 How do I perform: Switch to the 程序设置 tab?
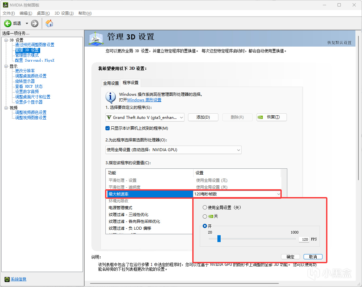coord(131,83)
